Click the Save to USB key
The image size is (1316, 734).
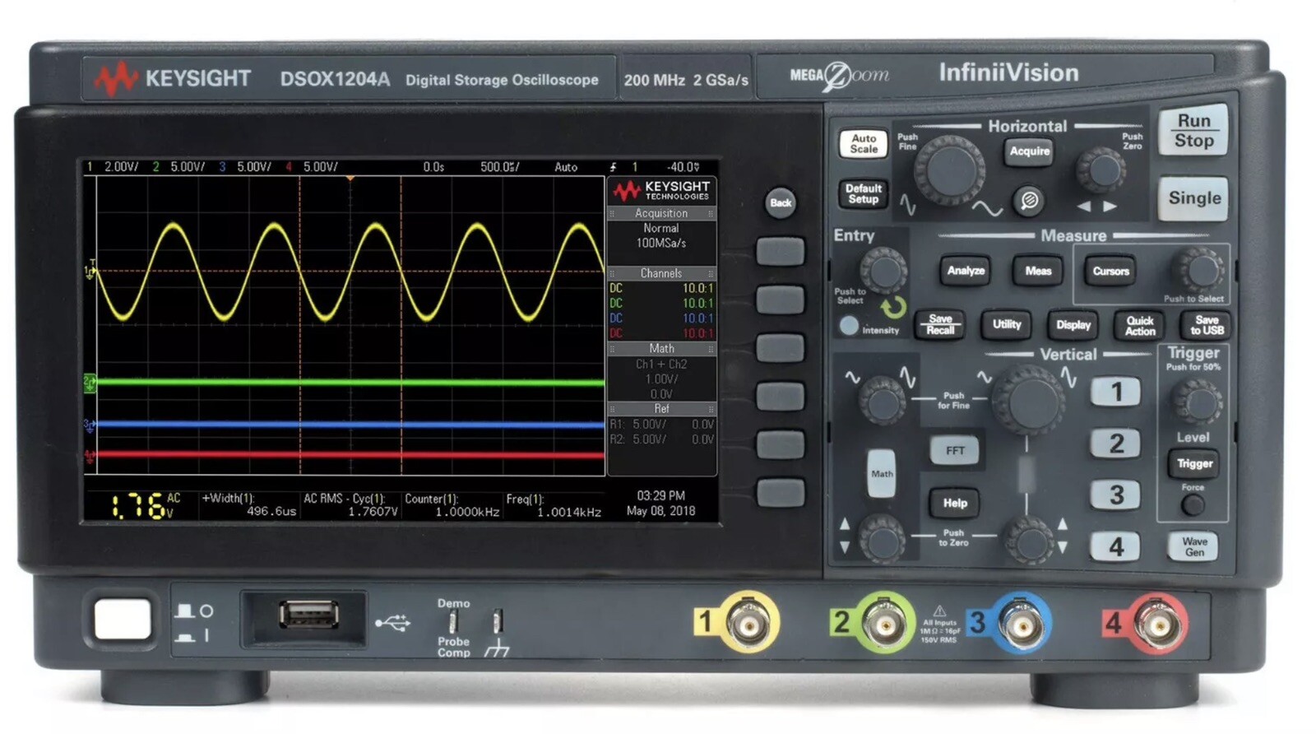click(x=1207, y=325)
